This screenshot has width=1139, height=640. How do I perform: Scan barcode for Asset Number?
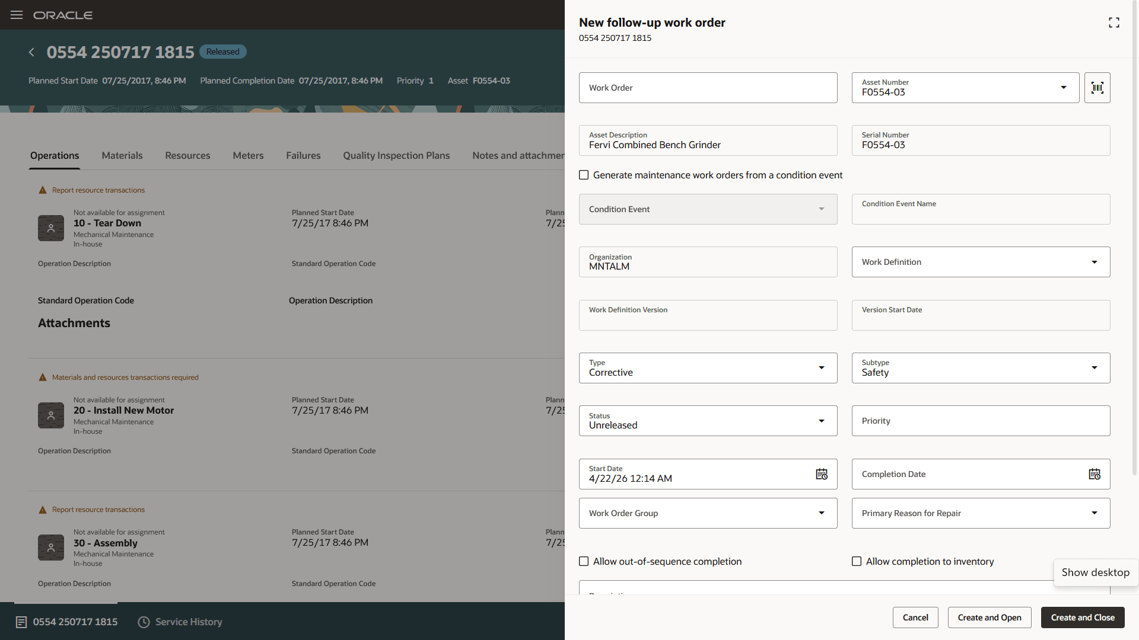pyautogui.click(x=1097, y=88)
